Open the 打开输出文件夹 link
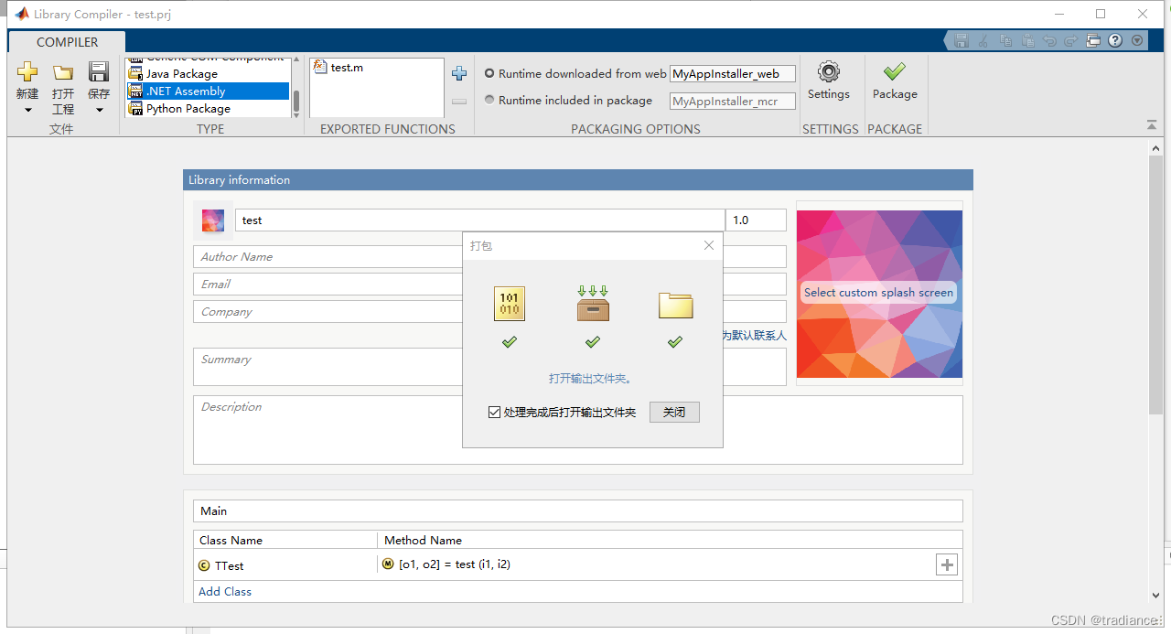This screenshot has height=634, width=1171. tap(590, 378)
